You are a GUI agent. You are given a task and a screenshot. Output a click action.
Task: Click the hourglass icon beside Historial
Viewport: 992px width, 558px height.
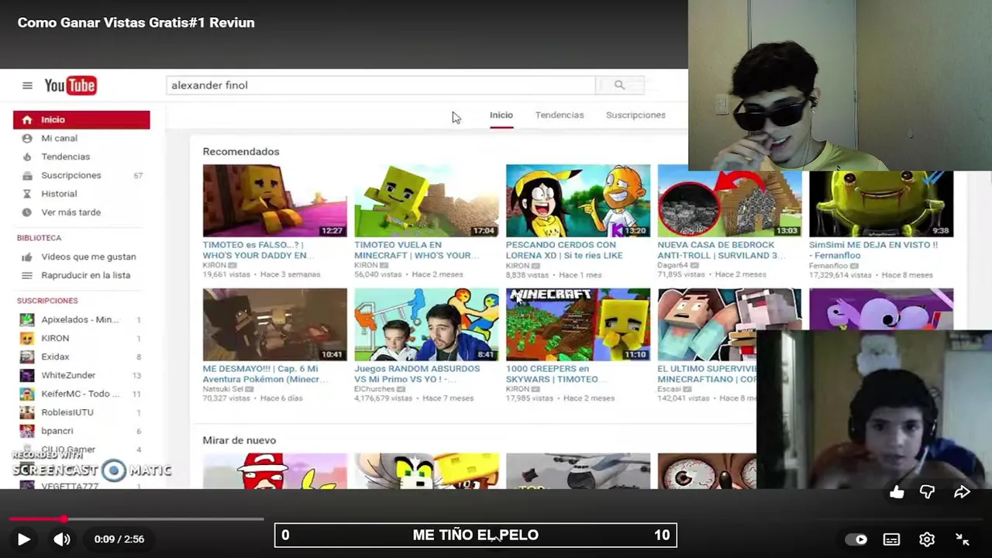coord(27,194)
